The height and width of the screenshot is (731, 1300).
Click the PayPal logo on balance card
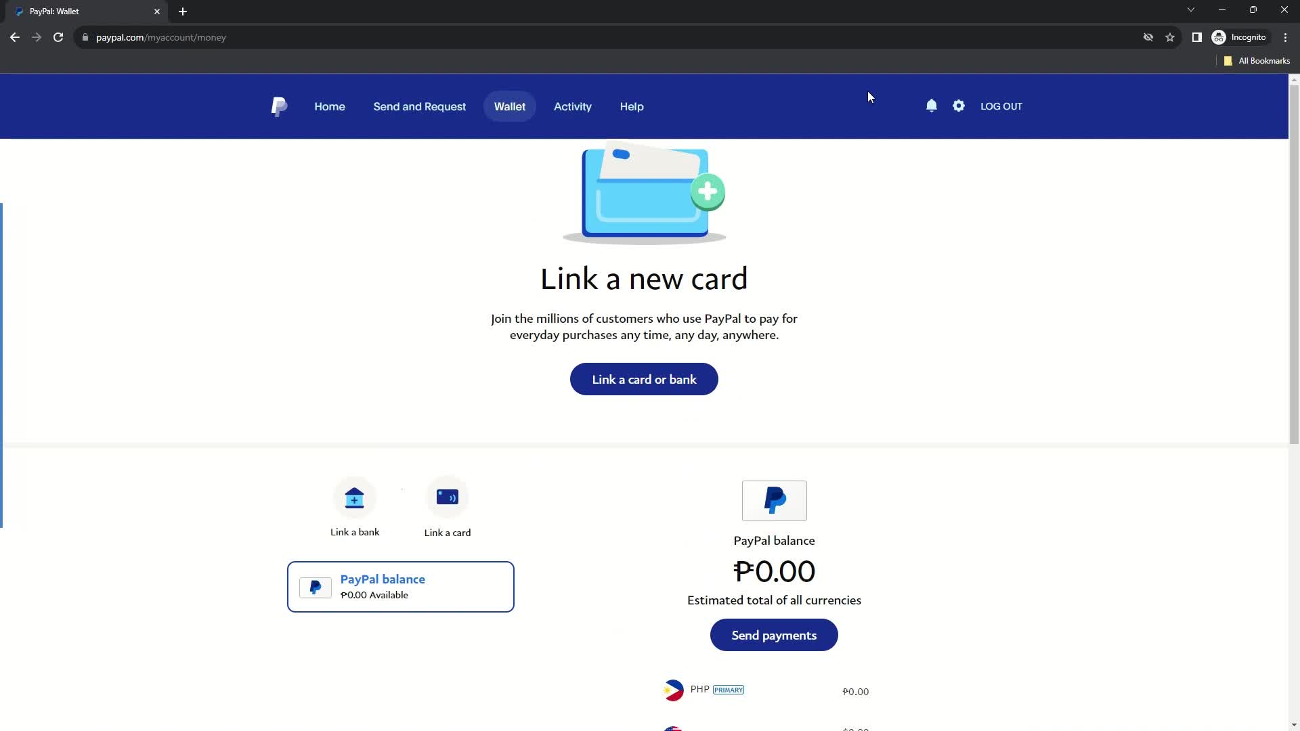(x=315, y=588)
